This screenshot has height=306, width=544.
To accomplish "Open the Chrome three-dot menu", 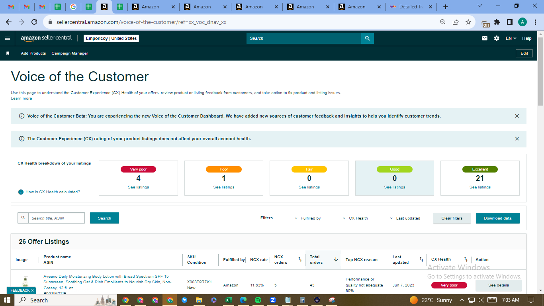I will click(x=535, y=22).
